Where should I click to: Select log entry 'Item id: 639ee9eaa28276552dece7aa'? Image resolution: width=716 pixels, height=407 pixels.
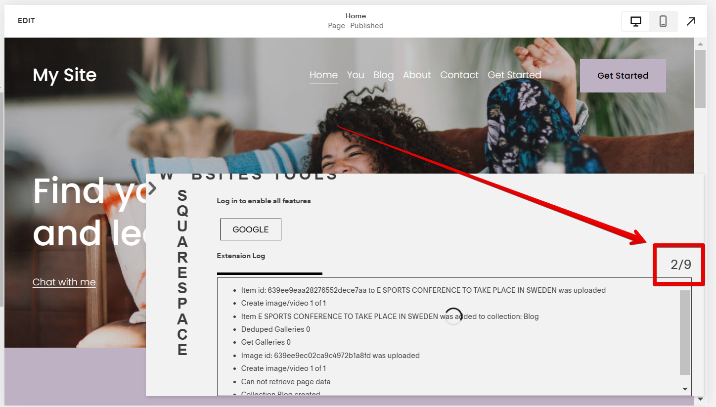423,290
